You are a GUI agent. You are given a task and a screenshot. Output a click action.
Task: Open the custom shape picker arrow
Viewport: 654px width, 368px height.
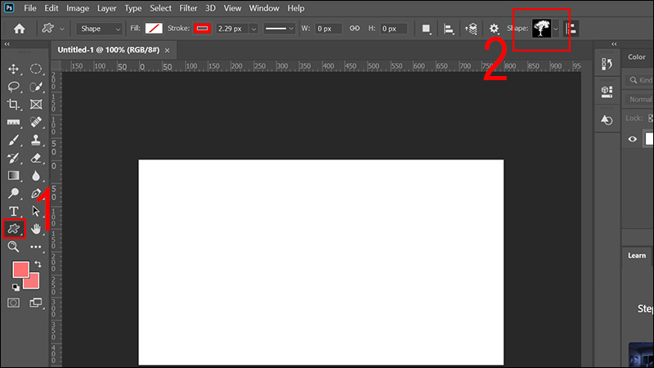tap(556, 29)
